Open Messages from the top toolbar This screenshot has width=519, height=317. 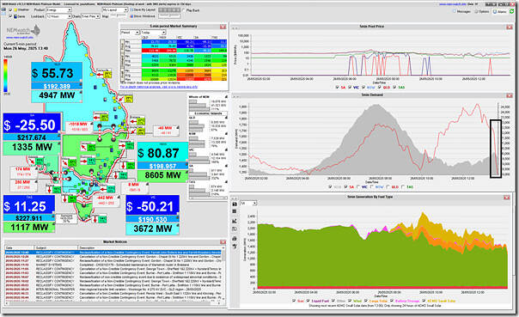click(461, 11)
